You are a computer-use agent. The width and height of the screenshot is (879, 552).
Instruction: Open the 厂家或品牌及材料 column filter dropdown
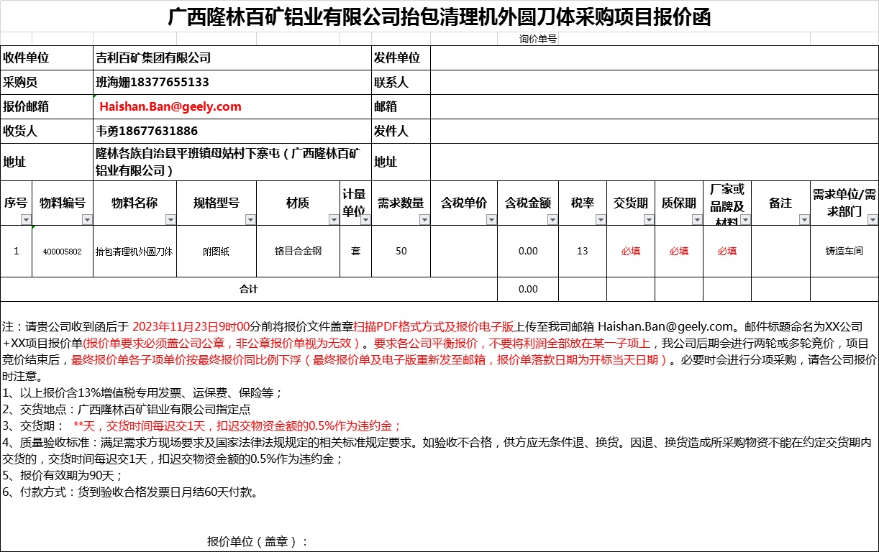point(745,220)
